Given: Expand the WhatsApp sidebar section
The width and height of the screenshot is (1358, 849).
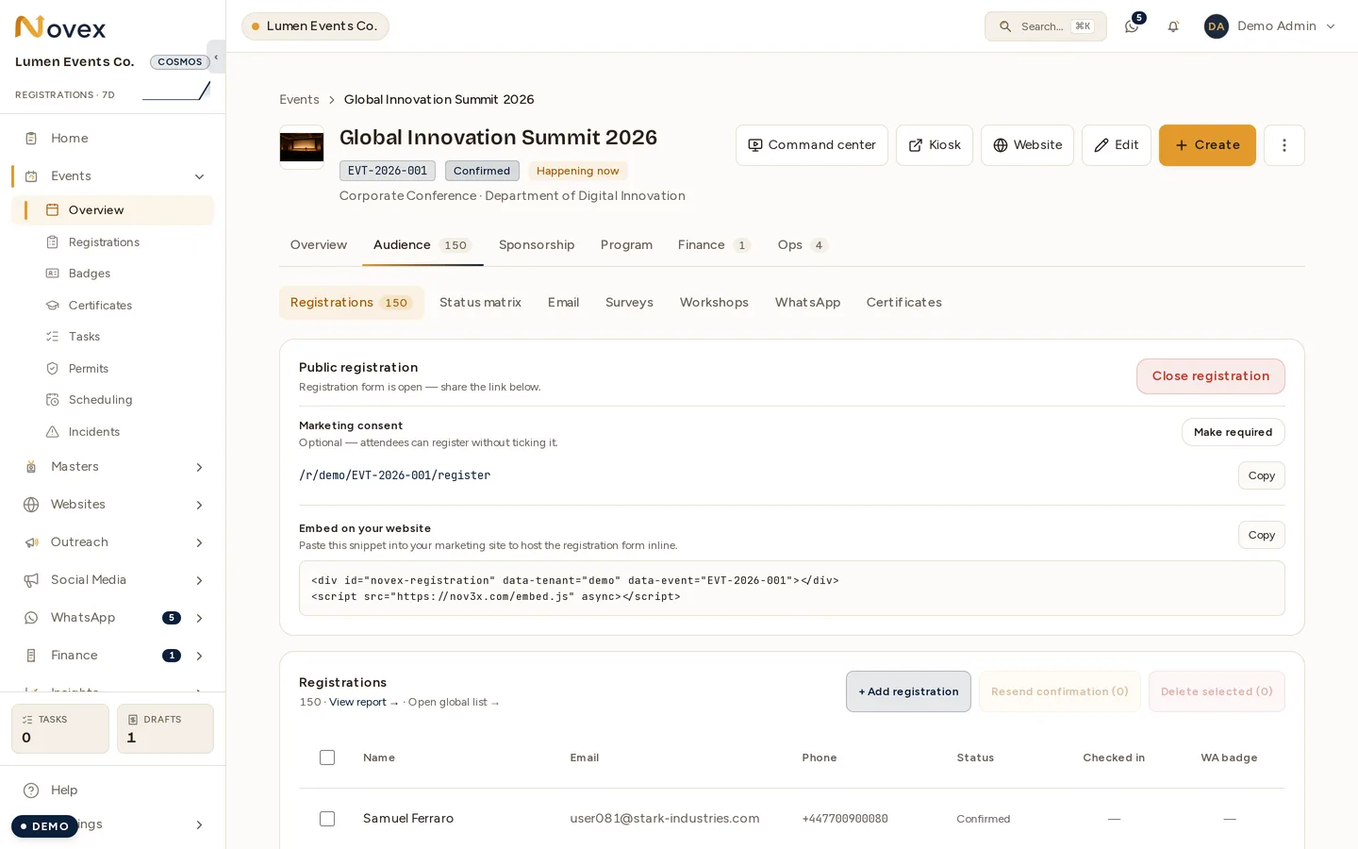Looking at the screenshot, I should [x=199, y=618].
